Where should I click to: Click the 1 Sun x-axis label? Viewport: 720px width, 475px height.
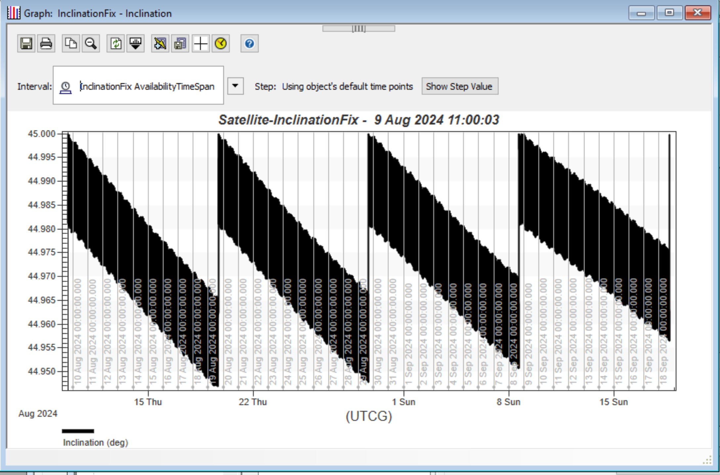pos(404,402)
